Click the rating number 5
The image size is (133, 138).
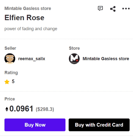tap(13, 82)
